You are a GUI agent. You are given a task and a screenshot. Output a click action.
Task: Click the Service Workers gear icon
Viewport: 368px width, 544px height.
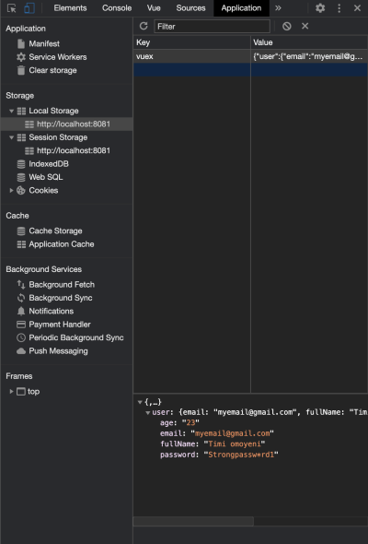pos(21,57)
